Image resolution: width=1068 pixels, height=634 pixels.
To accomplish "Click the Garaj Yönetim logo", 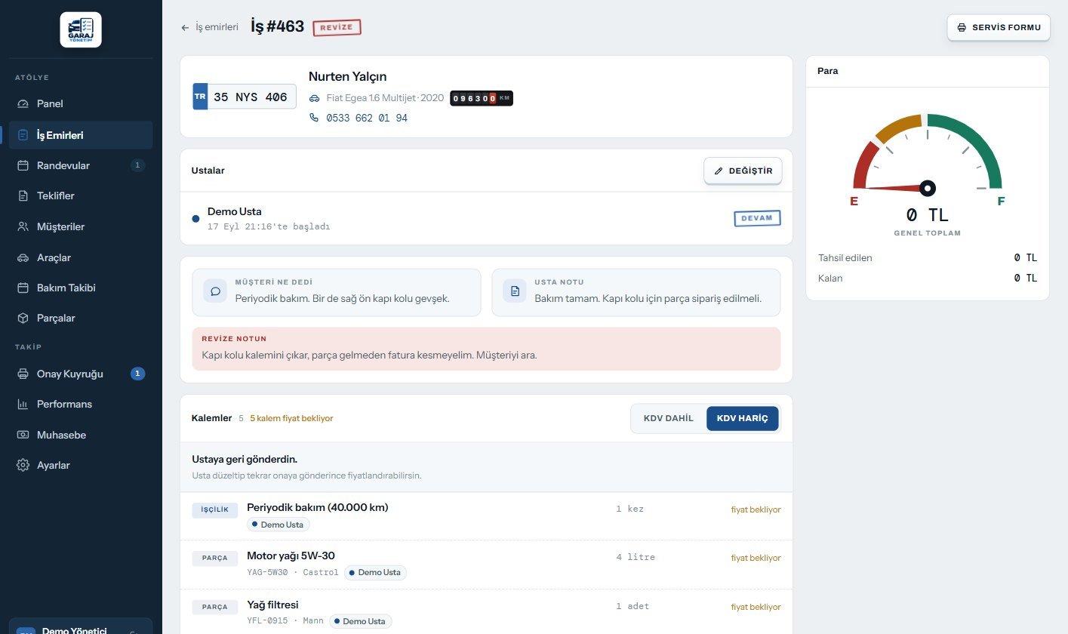I will pos(81,29).
